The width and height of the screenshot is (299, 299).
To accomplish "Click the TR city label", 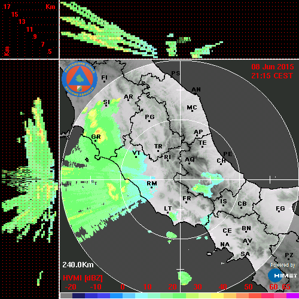I will [x=158, y=147].
